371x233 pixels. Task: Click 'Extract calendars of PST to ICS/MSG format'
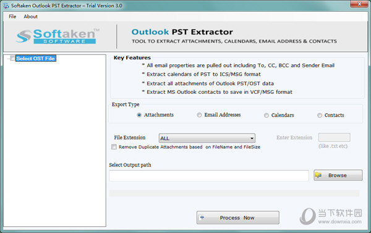pos(203,74)
